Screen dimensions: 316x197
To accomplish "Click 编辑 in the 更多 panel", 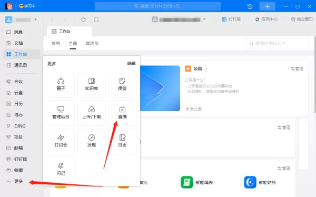I will (x=131, y=64).
